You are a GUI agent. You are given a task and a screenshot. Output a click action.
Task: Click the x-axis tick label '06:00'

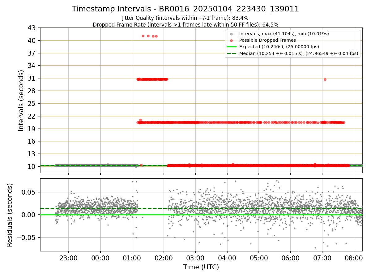[x=291, y=257]
